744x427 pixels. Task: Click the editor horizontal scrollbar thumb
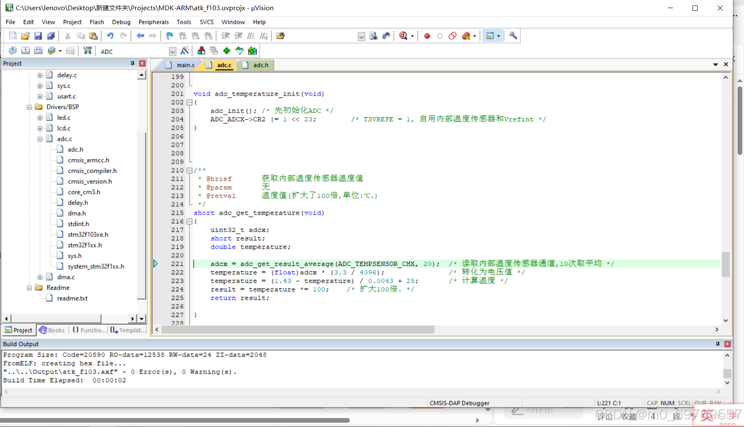[x=298, y=330]
